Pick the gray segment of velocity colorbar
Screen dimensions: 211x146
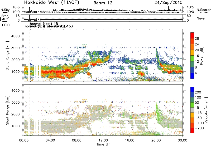pos(192,110)
